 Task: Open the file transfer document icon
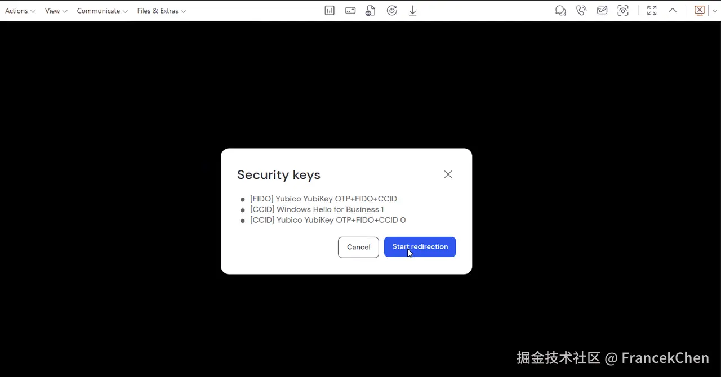pos(371,11)
